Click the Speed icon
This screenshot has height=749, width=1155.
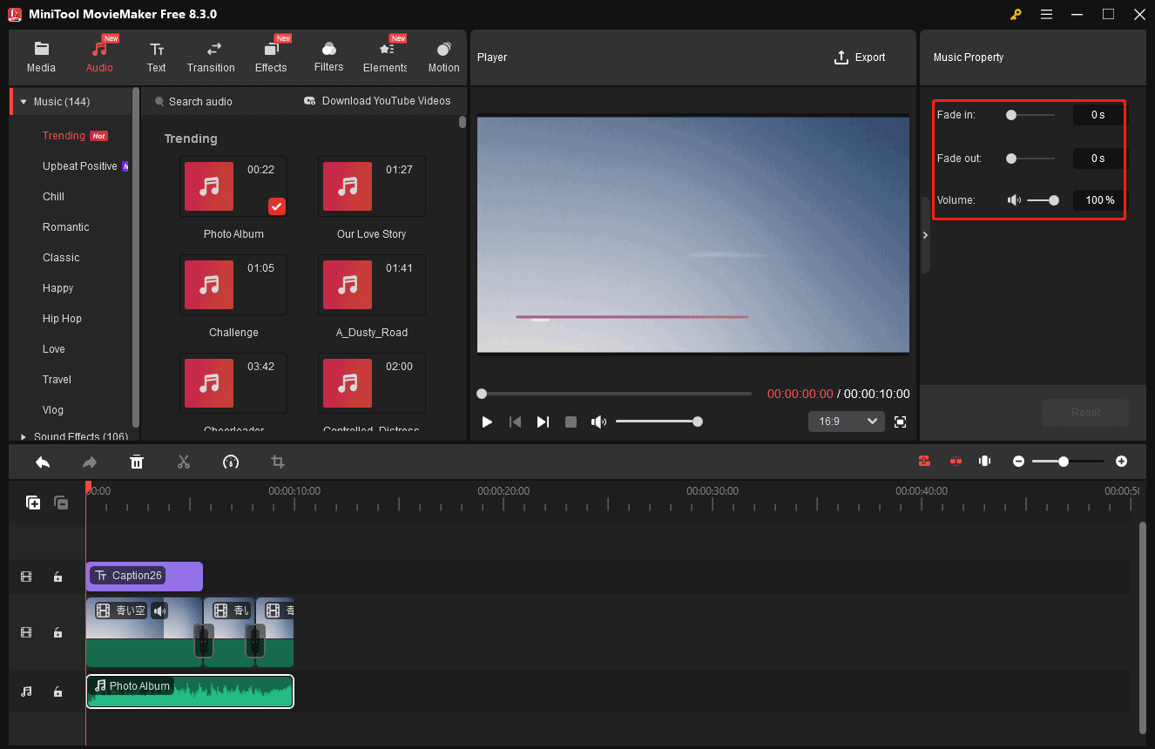click(231, 462)
